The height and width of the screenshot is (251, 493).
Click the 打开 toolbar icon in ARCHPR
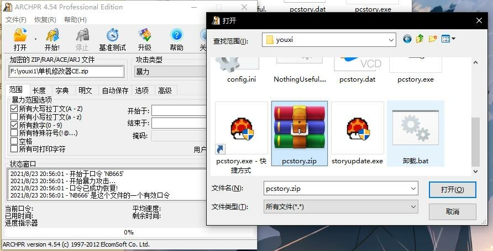coord(20,39)
